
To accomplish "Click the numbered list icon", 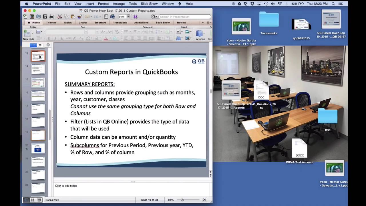I will point(135,32).
